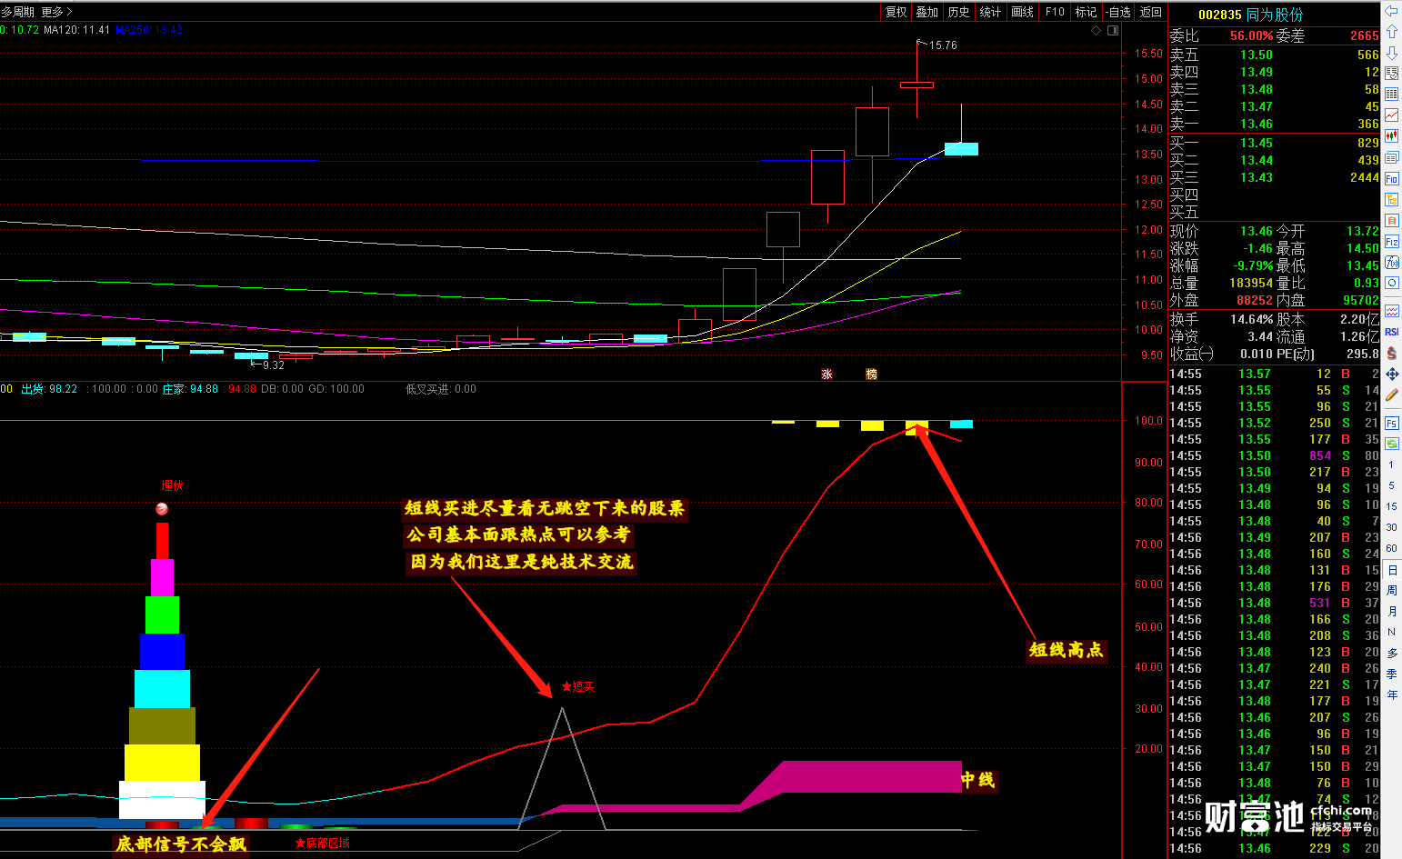Switch to 5-minute period
The image size is (1402, 859).
[x=1391, y=485]
